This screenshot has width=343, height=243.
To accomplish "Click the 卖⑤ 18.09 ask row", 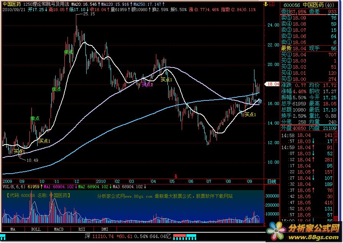I will 309,18.
